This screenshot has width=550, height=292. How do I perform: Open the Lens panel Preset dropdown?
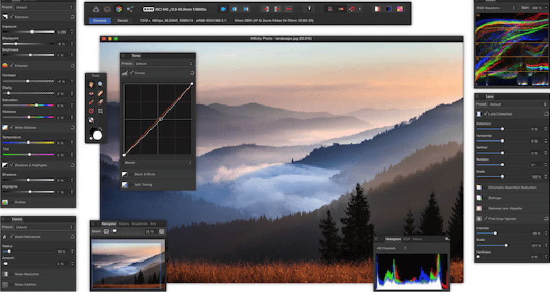click(518, 104)
